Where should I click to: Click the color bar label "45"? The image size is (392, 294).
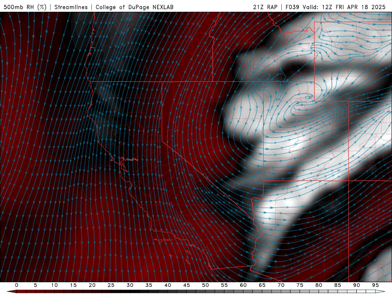click(186, 285)
